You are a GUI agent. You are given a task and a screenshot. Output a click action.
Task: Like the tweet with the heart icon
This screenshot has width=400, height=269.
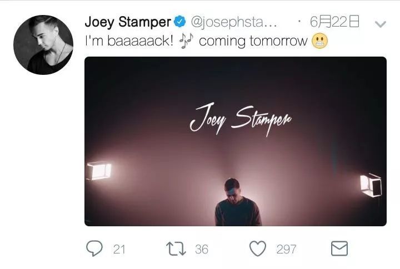point(257,248)
